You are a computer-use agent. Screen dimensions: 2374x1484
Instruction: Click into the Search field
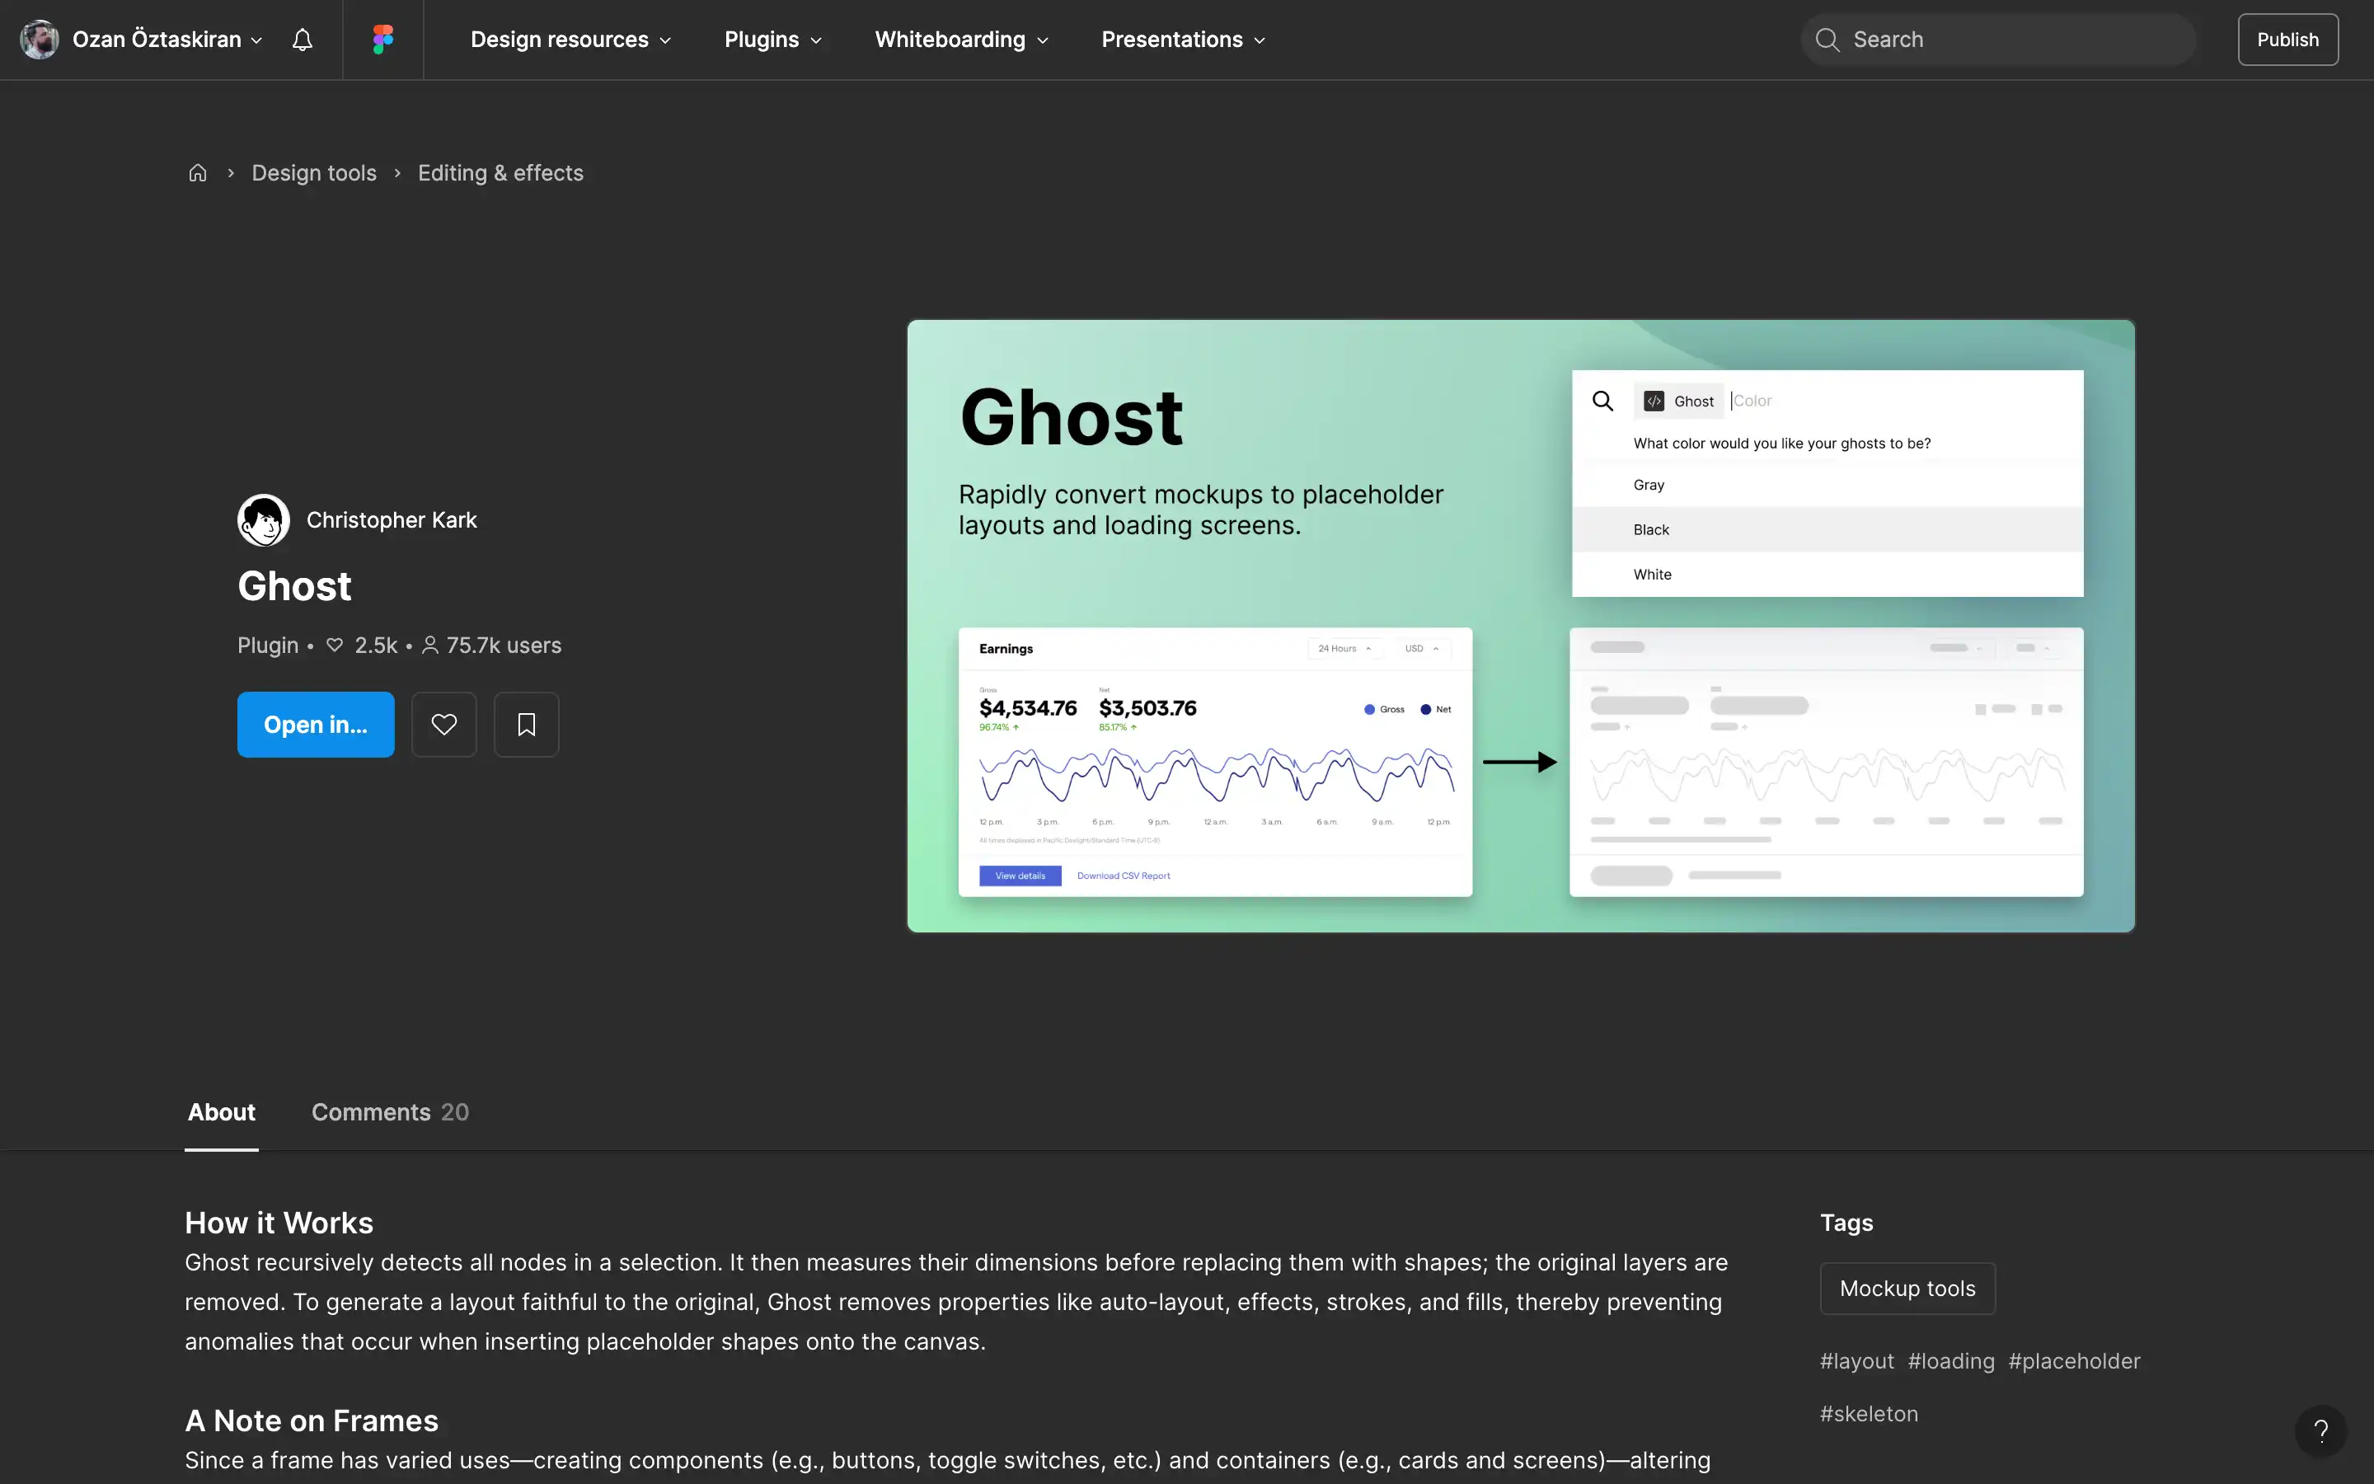1997,40
